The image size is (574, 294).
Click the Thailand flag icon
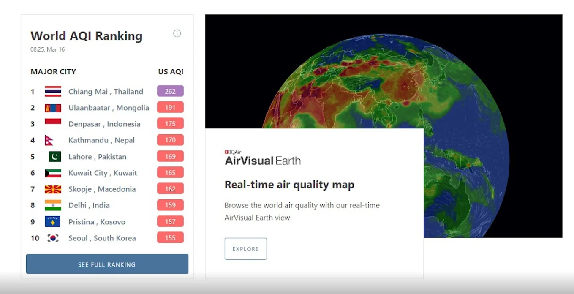click(53, 92)
